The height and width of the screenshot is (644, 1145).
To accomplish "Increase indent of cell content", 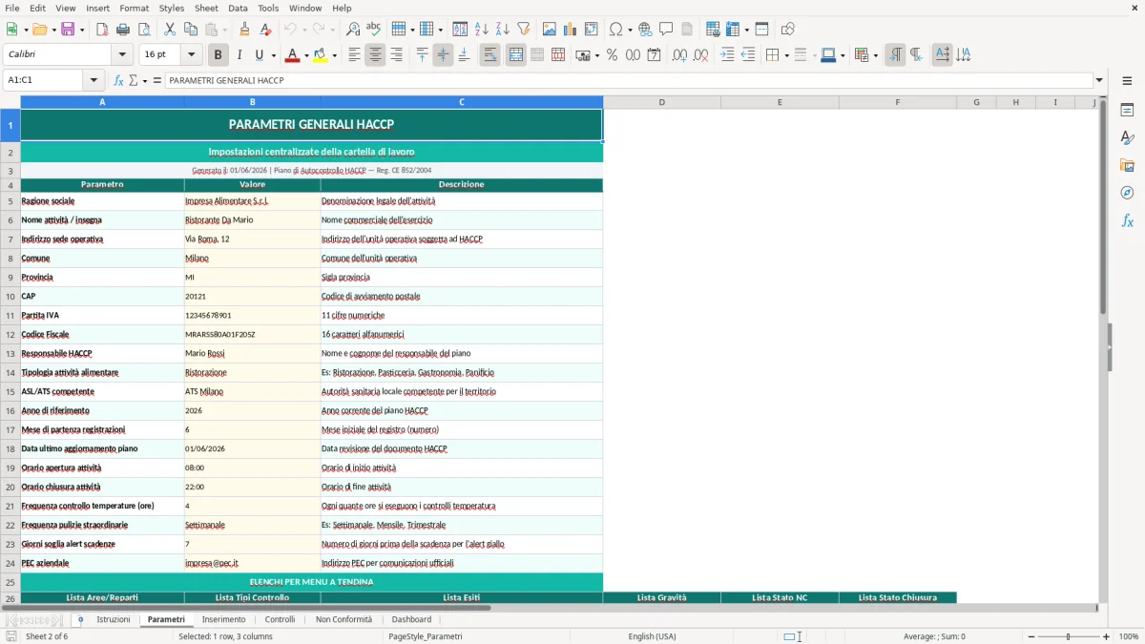I will coord(727,55).
